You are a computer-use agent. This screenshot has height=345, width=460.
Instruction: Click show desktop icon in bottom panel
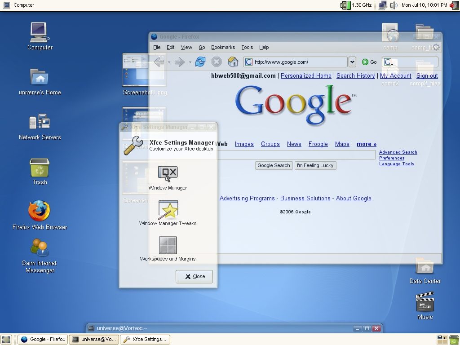click(6, 340)
